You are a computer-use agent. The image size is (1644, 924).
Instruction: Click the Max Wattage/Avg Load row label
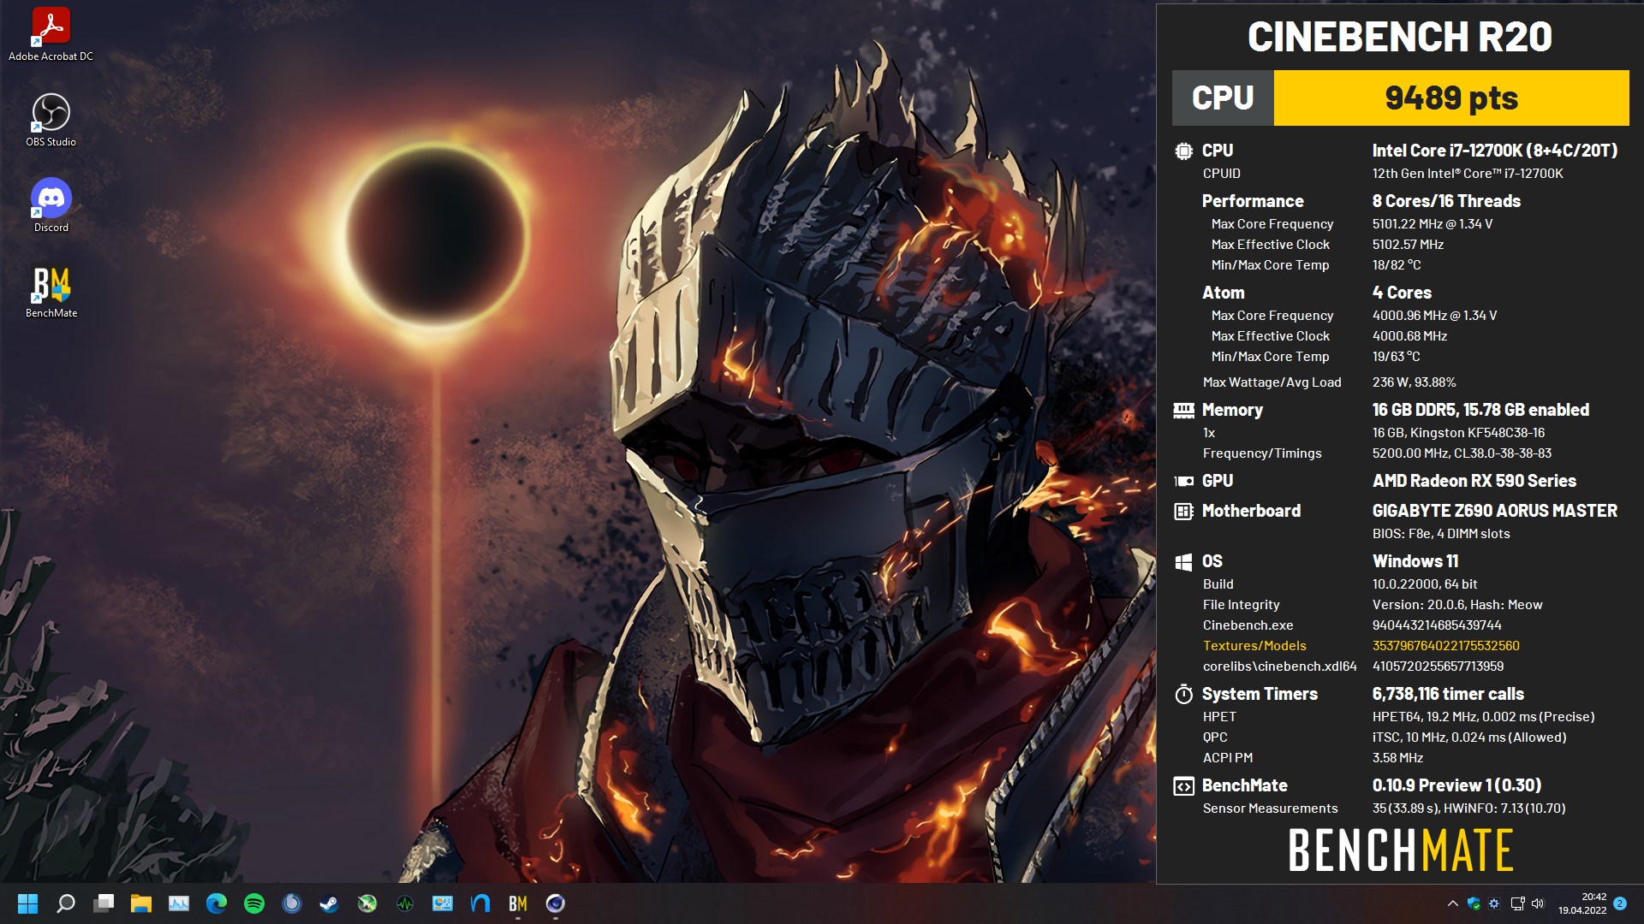point(1272,382)
